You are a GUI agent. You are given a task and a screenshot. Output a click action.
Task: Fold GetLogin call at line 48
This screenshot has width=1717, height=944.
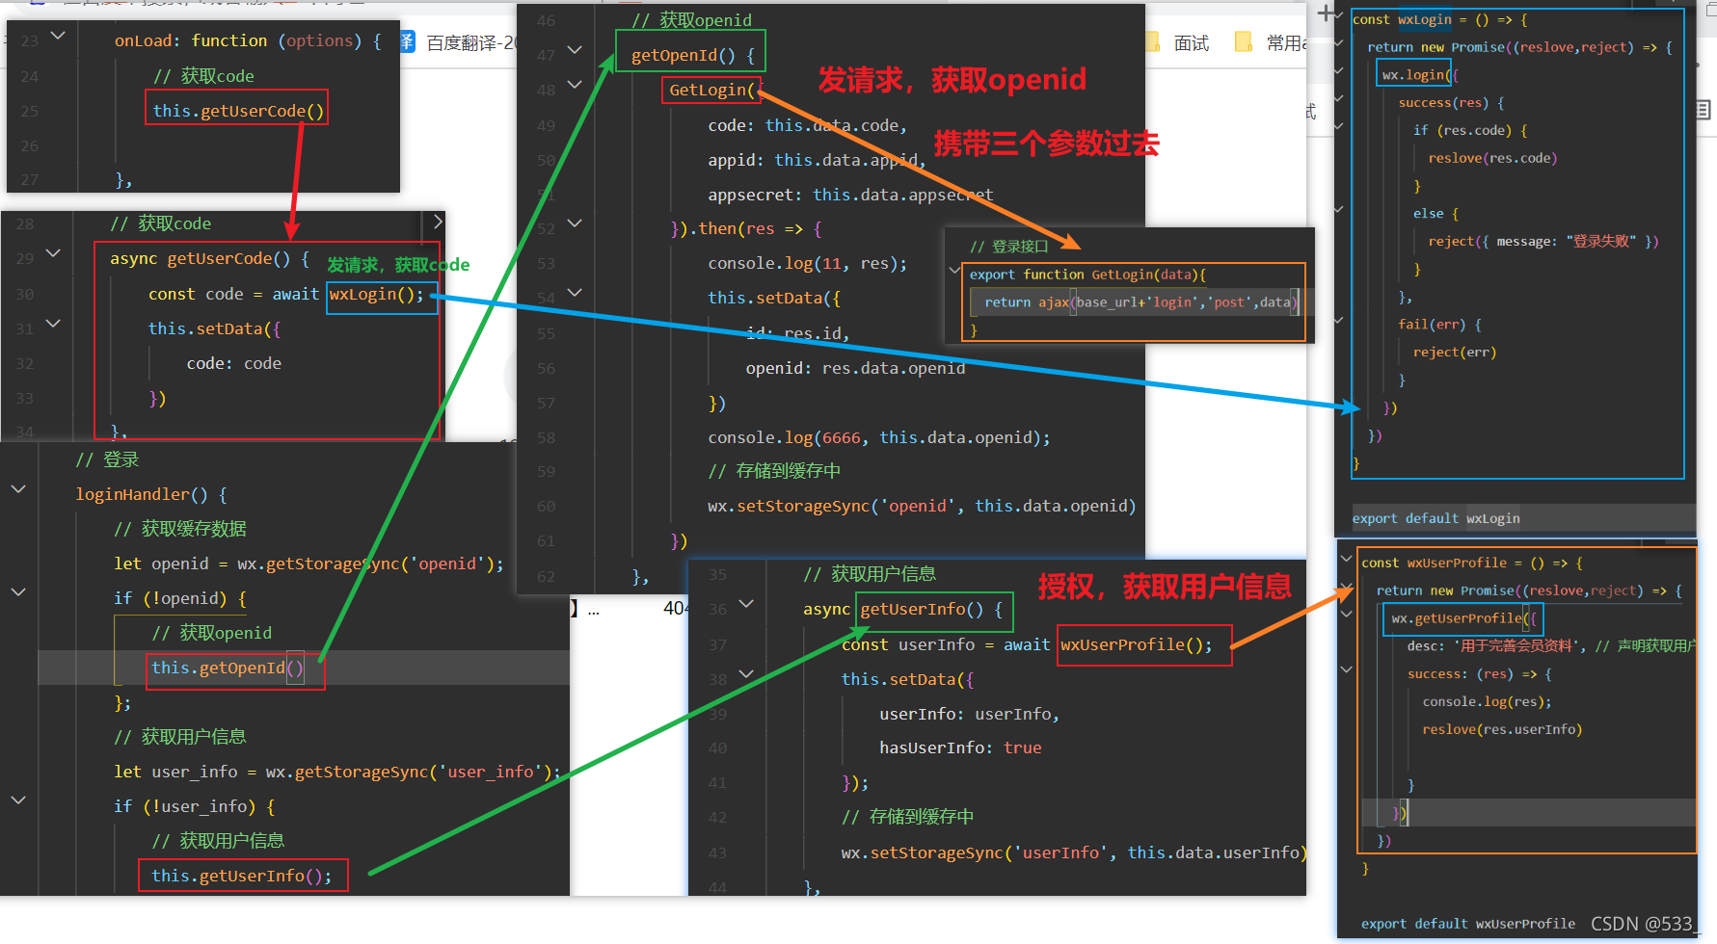click(x=575, y=85)
